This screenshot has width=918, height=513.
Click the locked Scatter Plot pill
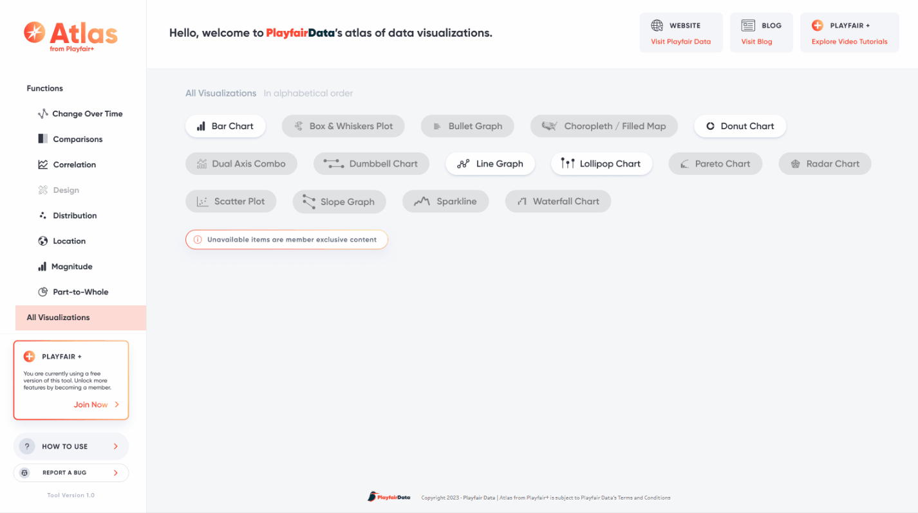tap(231, 201)
